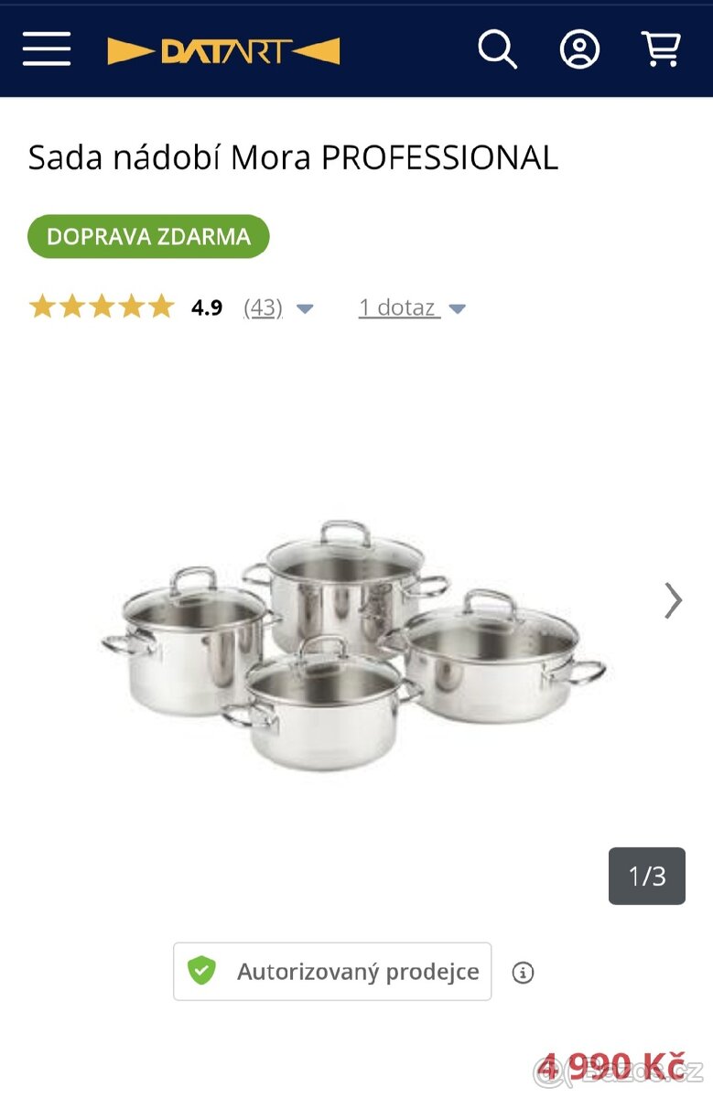Open the (43) reviews link
Screen dimensions: 713x1098
263,307
